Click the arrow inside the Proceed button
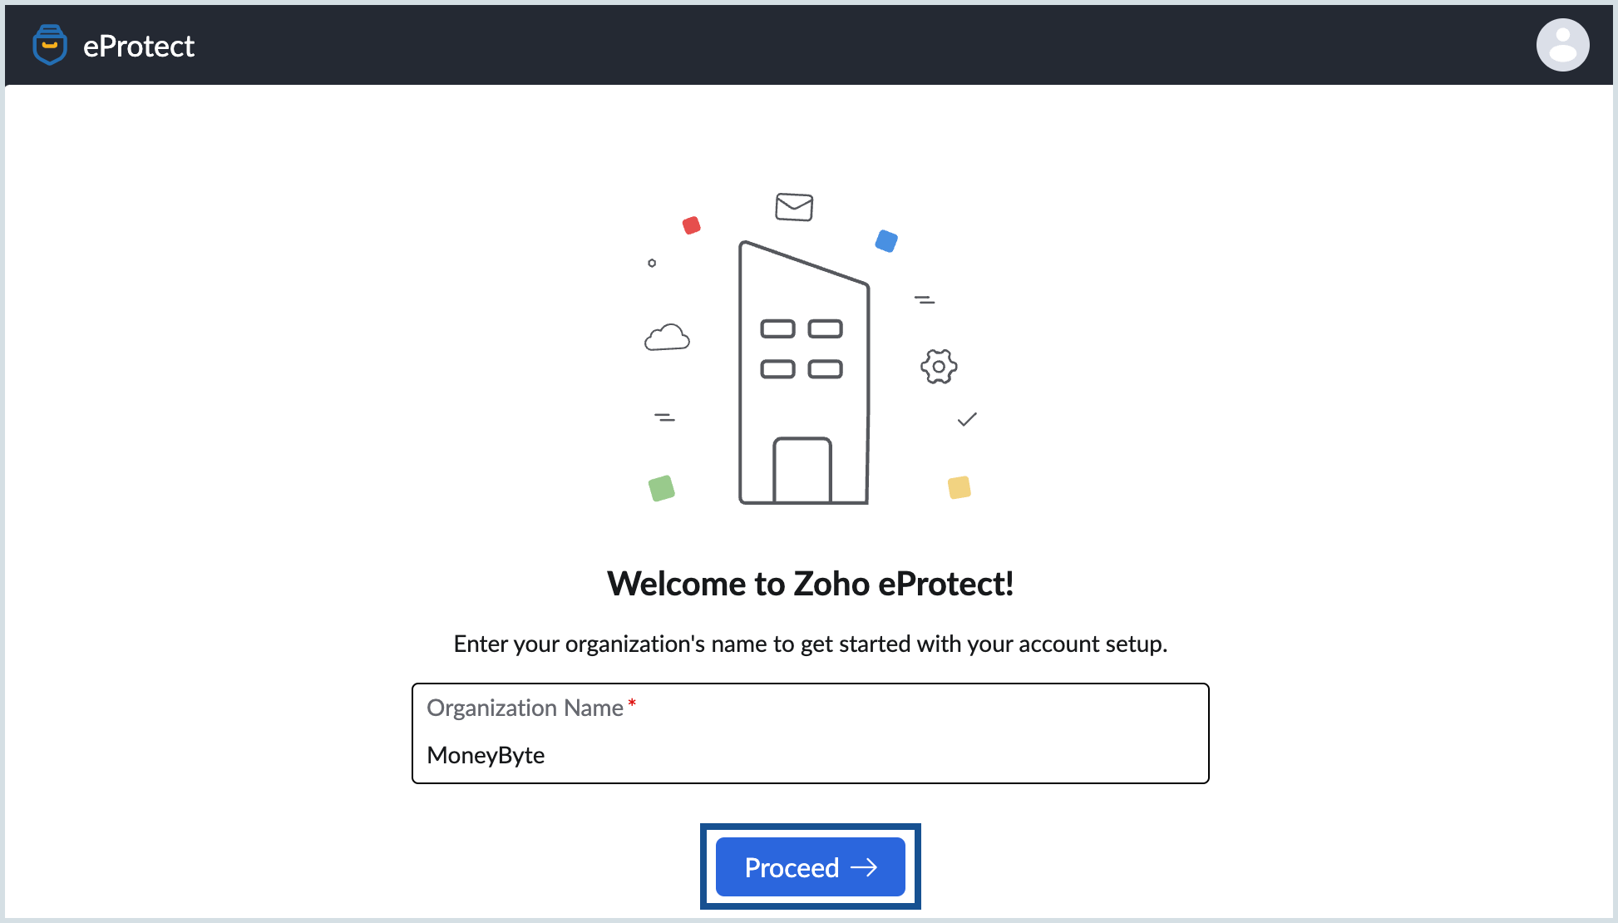1618x923 pixels. coord(865,867)
